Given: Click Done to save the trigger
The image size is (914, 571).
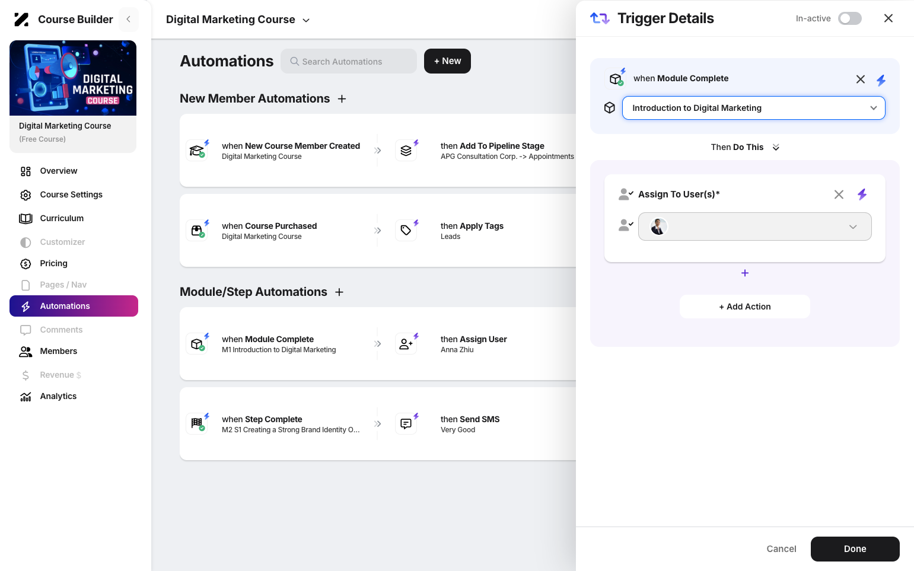Looking at the screenshot, I should click(x=855, y=549).
